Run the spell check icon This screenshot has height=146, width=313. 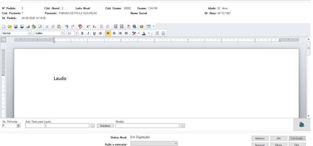[x=81, y=26]
